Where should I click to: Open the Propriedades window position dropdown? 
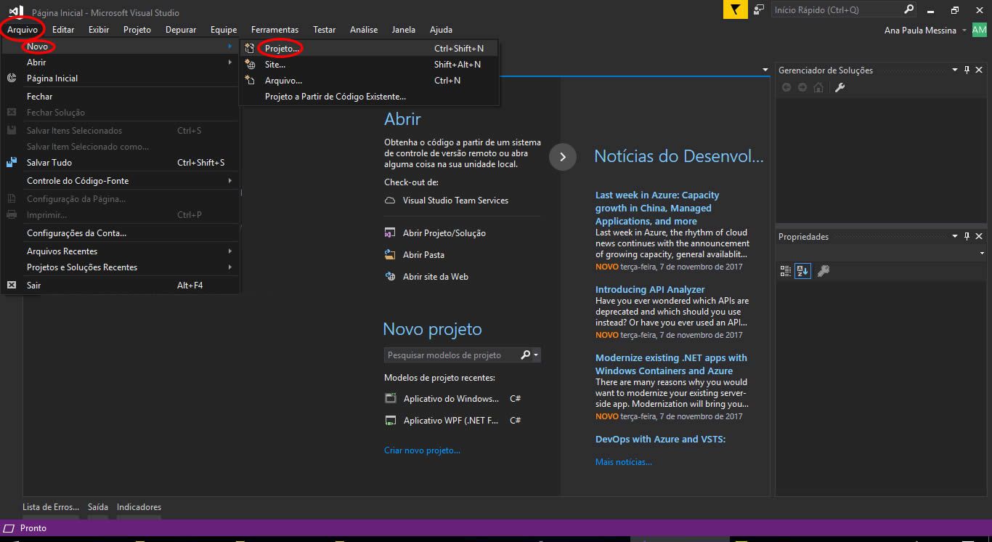[x=955, y=237]
